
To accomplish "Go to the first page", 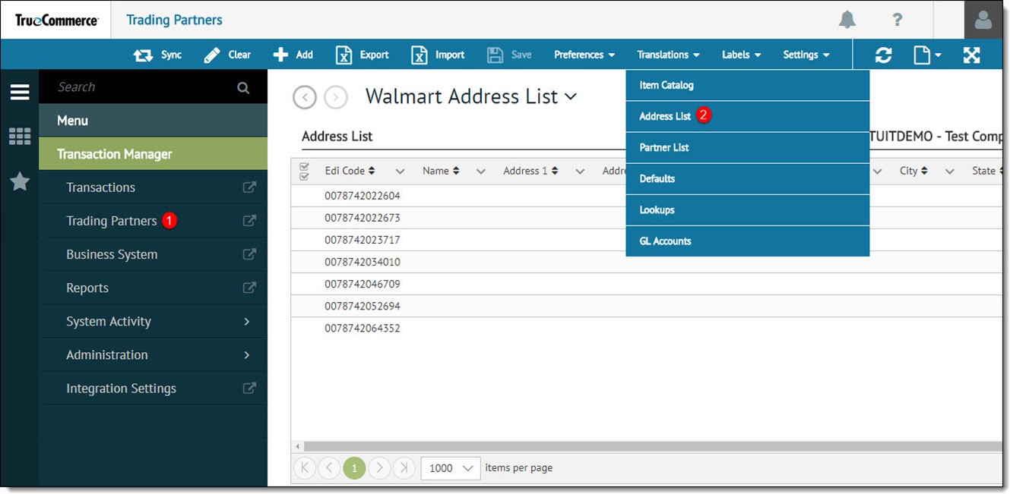I will point(304,467).
